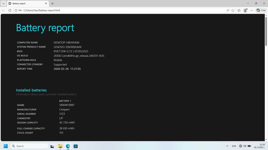Open the browser profile icon
This screenshot has width=268, height=150.
(245, 10)
